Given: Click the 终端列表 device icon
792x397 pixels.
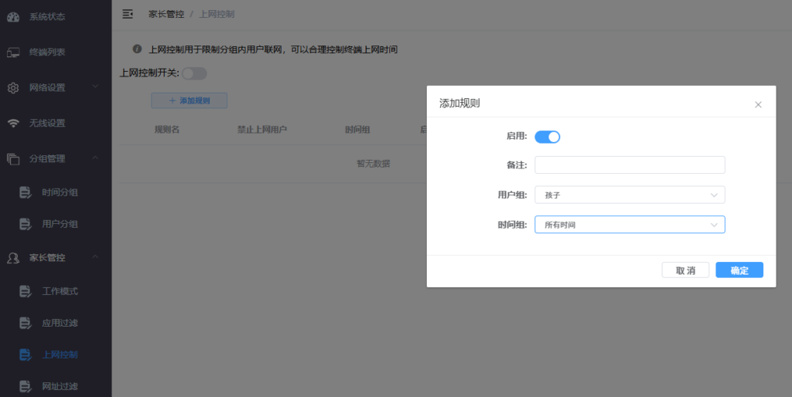Looking at the screenshot, I should [13, 53].
